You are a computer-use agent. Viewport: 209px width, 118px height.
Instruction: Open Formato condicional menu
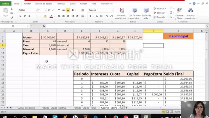pos(121,13)
